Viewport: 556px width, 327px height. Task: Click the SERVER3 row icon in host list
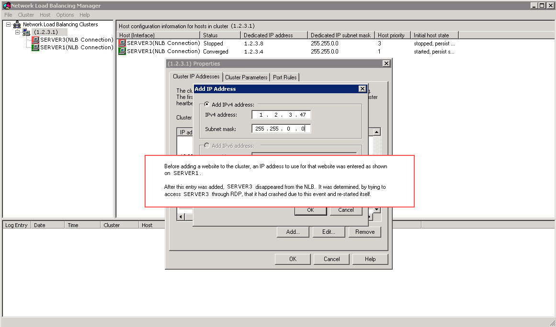click(122, 43)
